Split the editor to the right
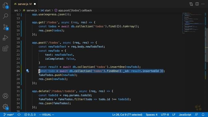This screenshot has height=117, width=208. point(197,4)
